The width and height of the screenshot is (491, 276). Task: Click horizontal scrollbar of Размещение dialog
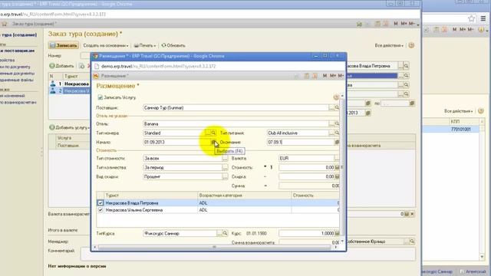215,247
